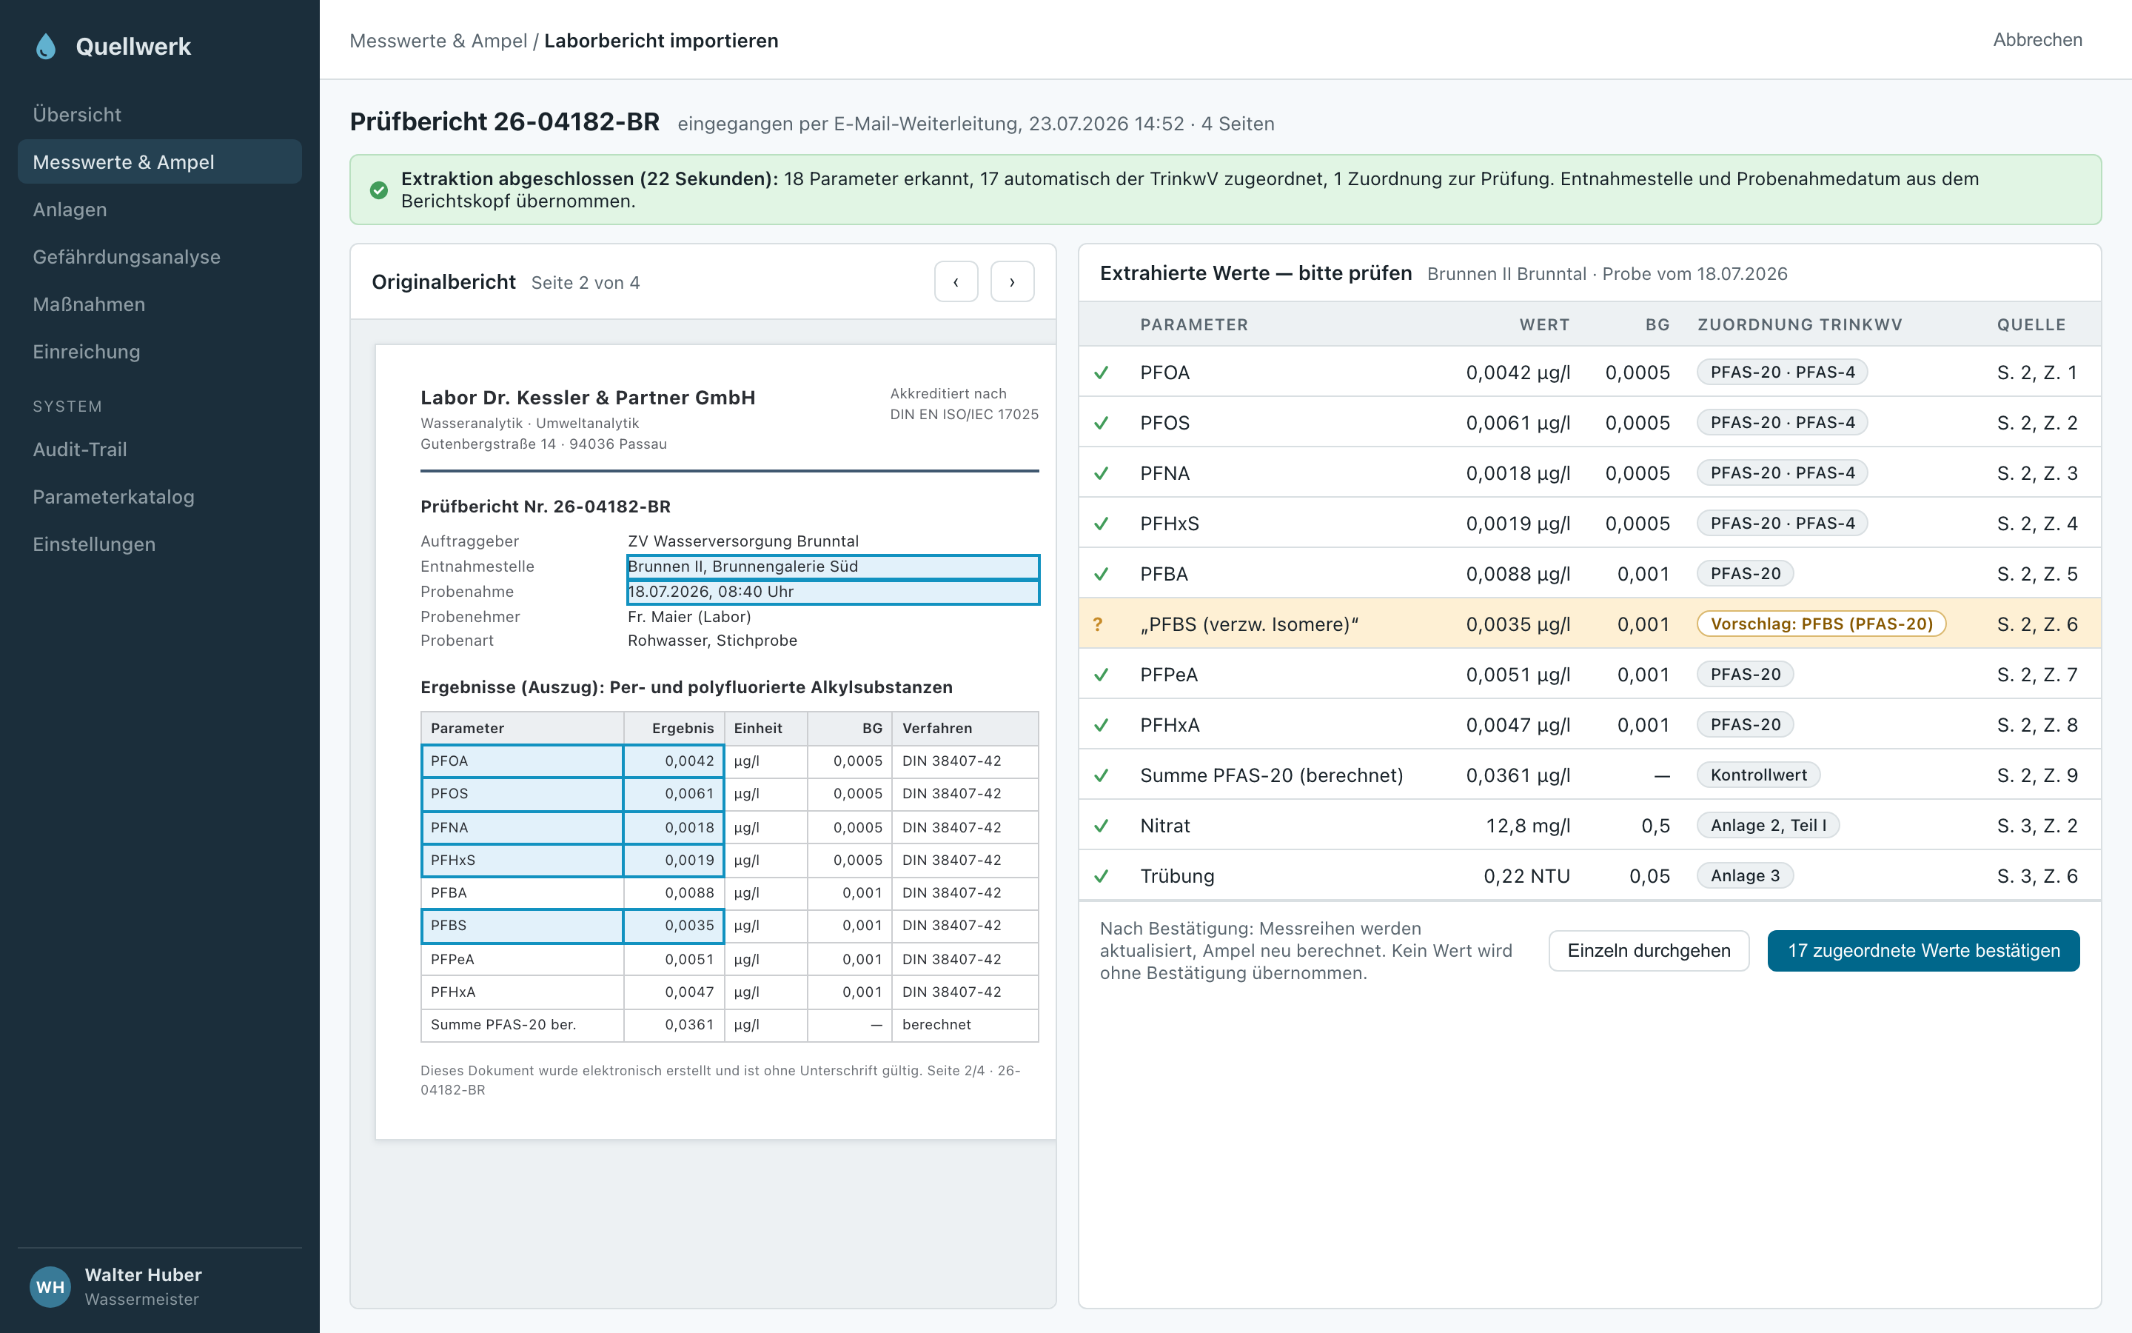Screen dimensions: 2132x1333
Task: Click the checkmark beside Trübung
Action: pyautogui.click(x=1102, y=876)
